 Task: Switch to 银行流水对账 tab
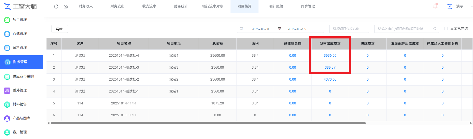click(213, 6)
